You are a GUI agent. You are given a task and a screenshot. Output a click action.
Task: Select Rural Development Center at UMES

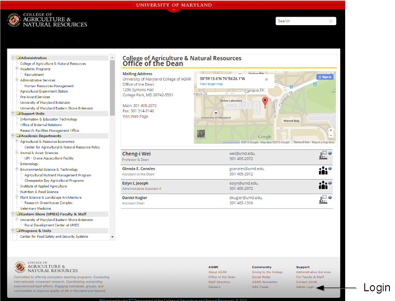[x=52, y=225]
